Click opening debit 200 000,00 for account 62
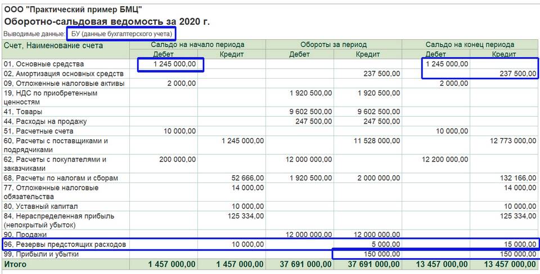Screen dimensions: 540x274 (178, 159)
